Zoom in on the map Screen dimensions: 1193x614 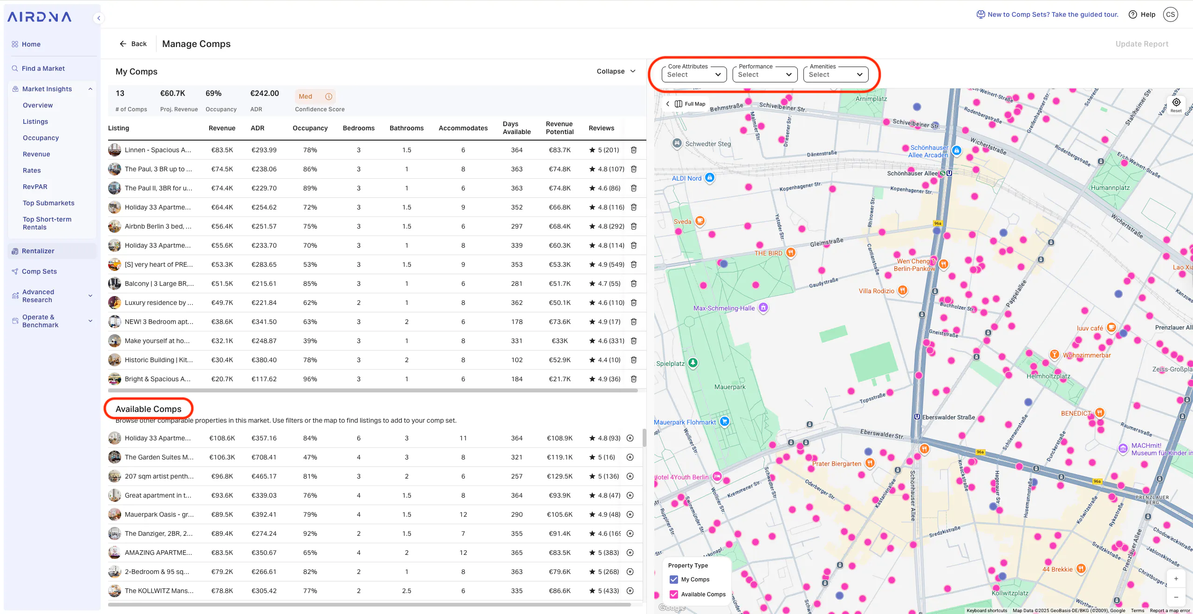point(1176,579)
